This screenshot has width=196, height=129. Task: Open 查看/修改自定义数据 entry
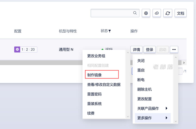pos(104,84)
